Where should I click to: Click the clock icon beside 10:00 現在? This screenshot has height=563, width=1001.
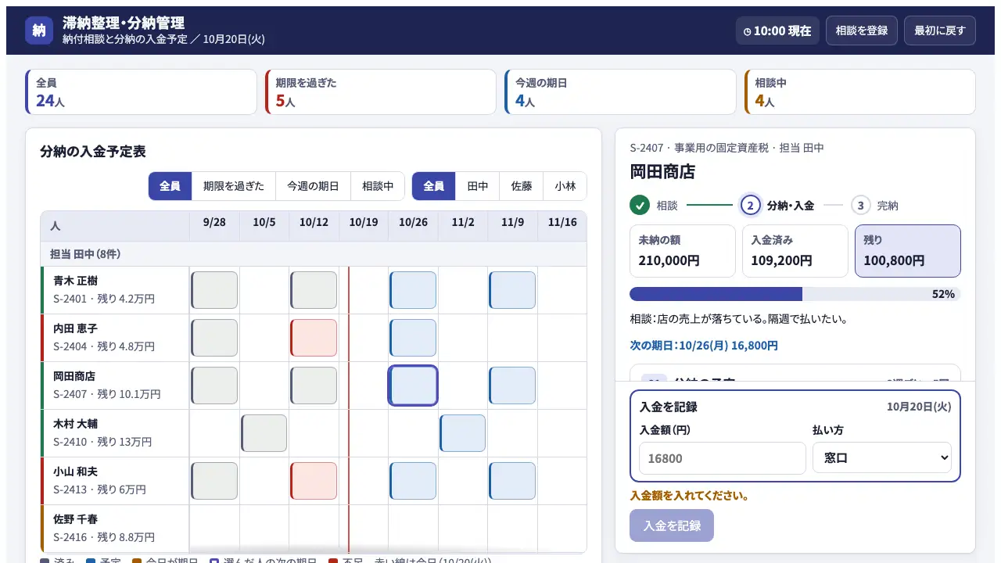click(x=747, y=31)
